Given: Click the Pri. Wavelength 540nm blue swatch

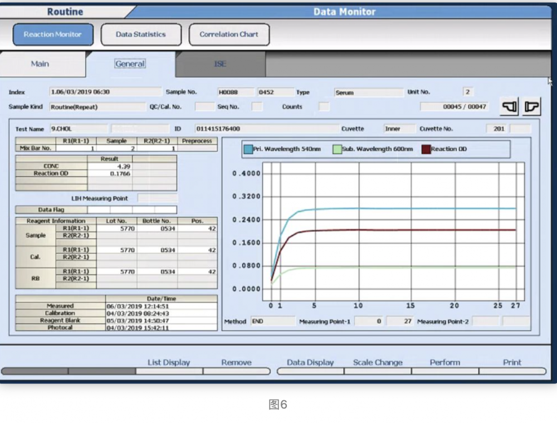Looking at the screenshot, I should point(248,149).
